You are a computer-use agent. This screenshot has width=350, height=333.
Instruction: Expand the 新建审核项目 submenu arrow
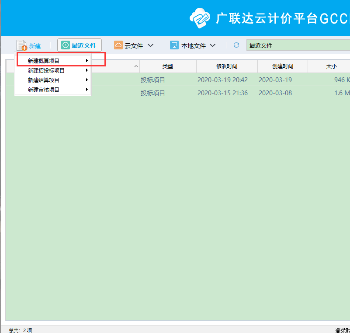coord(87,90)
